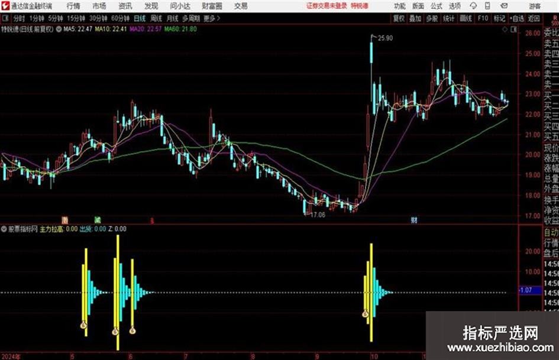Click the MA5: 22.47 indicator value
Screen dimensions: 559x360
77,29
